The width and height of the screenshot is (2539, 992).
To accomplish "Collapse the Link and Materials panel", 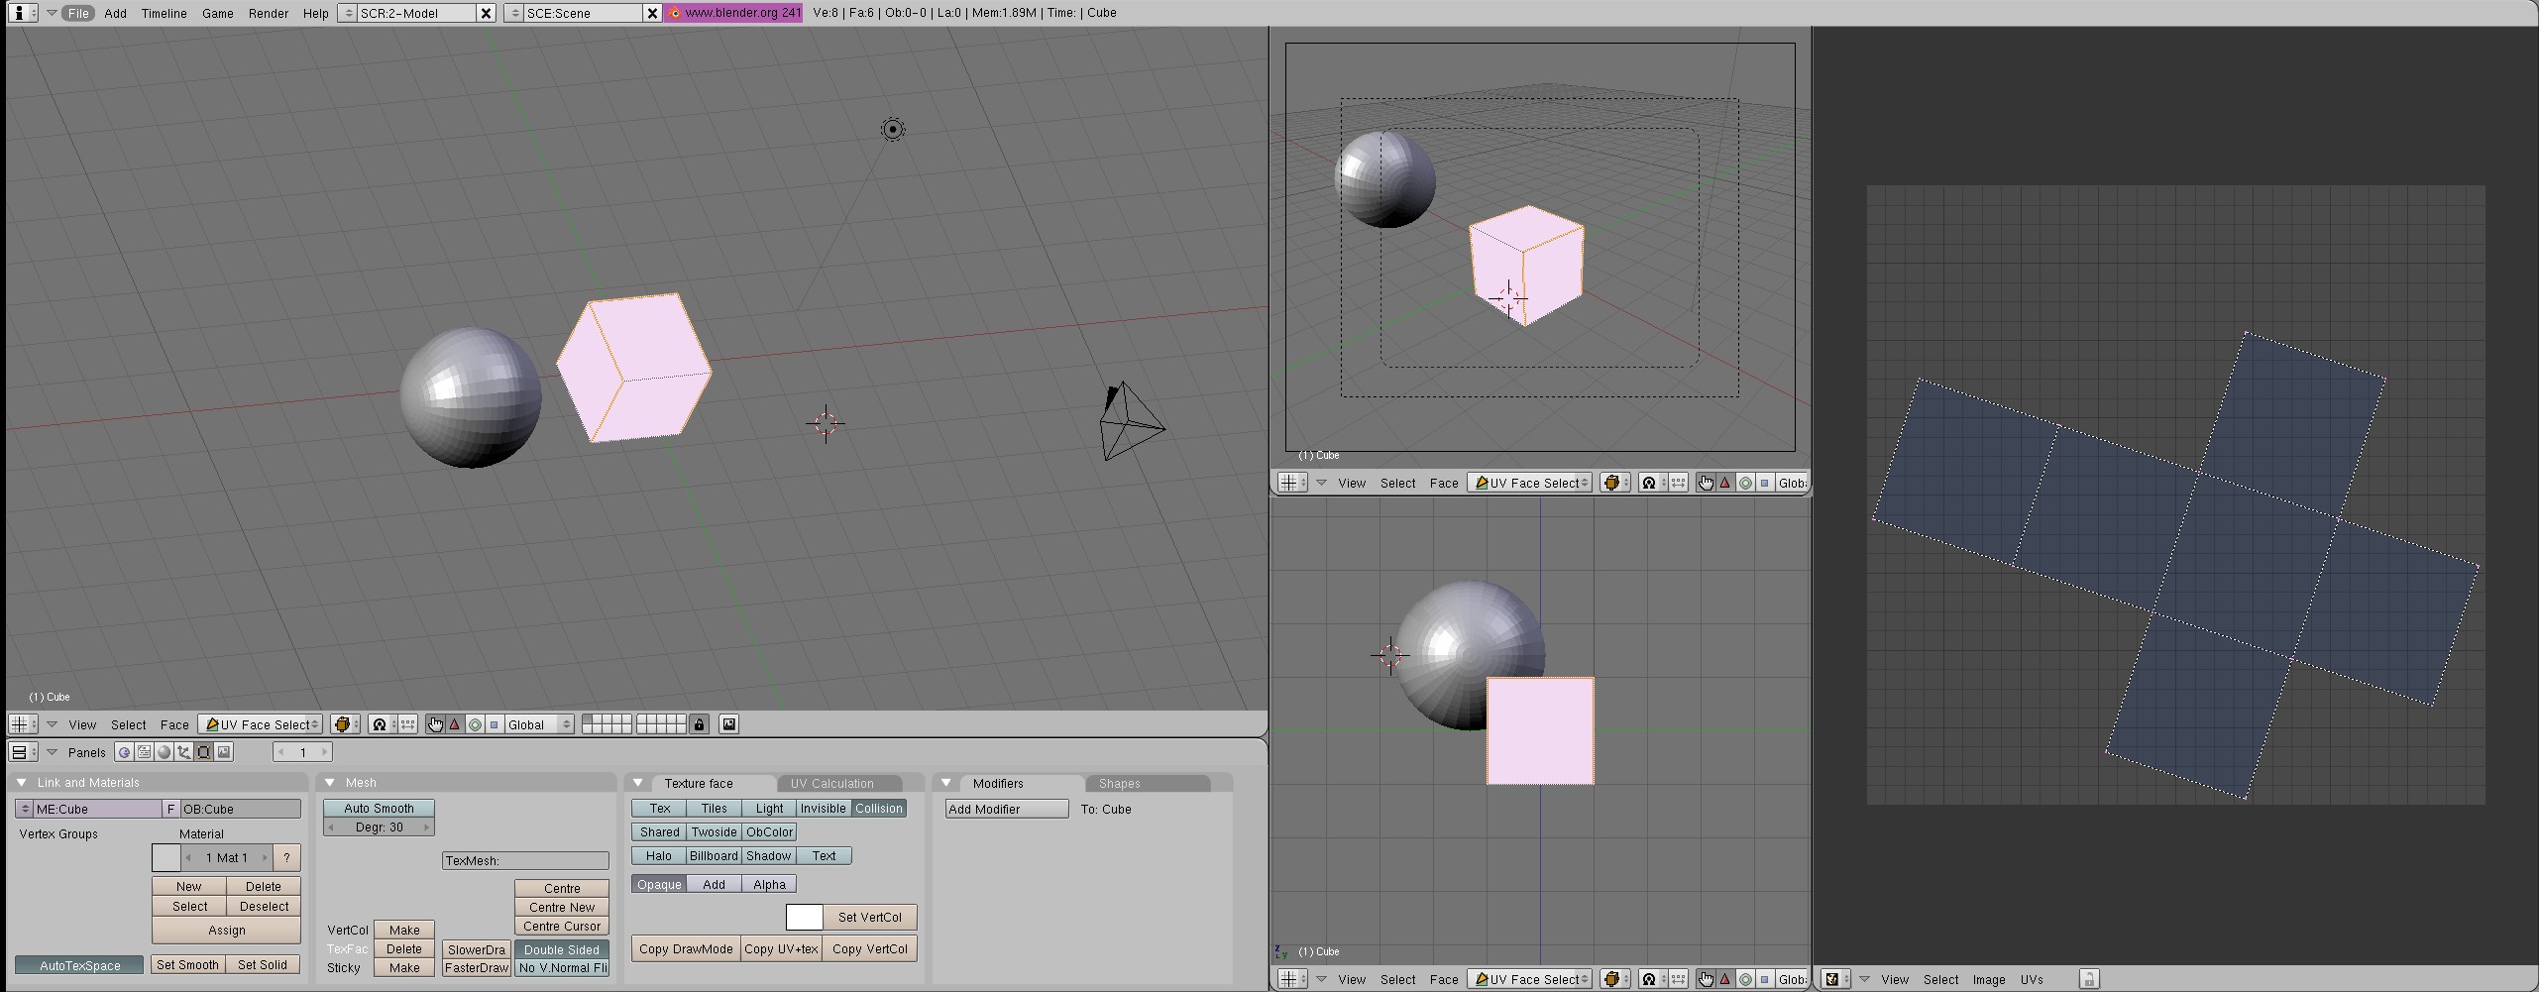I will tap(22, 783).
